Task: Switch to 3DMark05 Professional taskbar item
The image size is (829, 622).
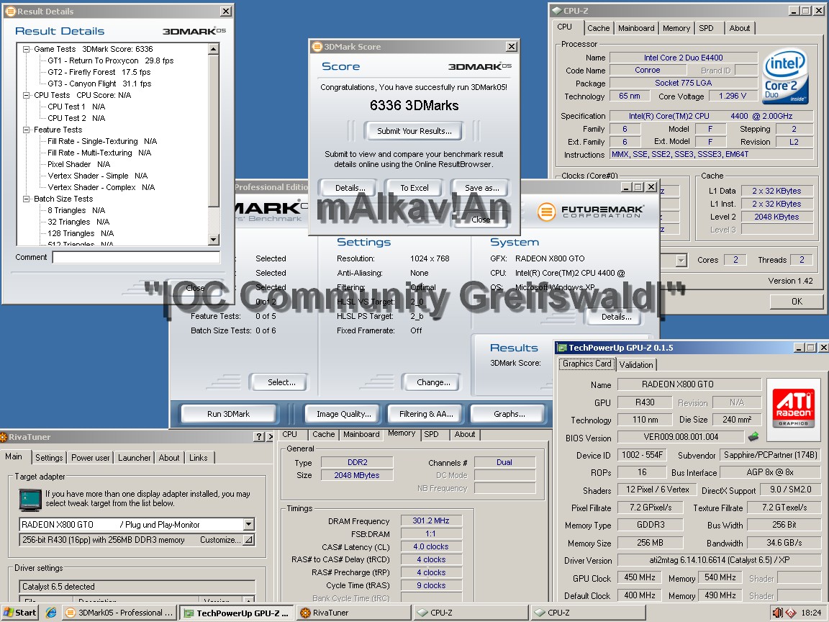Action: pos(119,613)
